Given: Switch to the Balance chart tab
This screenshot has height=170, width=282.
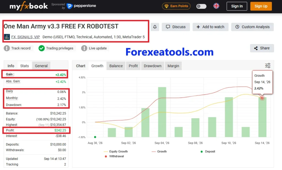Looking at the screenshot, I should click(116, 66).
